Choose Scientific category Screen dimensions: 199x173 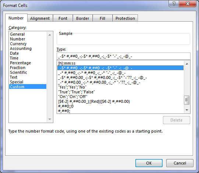28,72
